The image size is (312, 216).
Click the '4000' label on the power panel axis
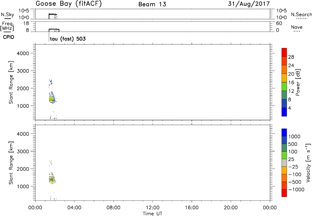point(23,53)
